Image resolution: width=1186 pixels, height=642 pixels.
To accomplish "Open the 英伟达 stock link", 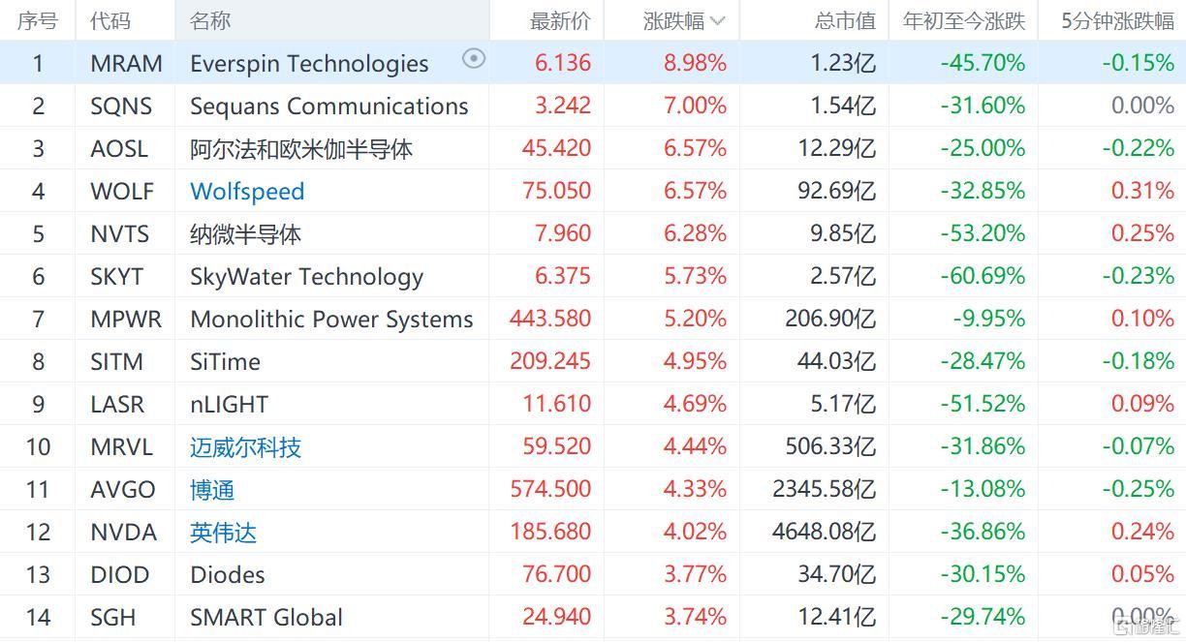I will tap(223, 532).
